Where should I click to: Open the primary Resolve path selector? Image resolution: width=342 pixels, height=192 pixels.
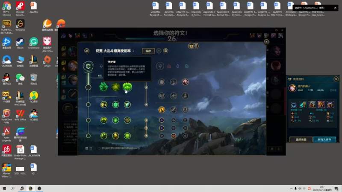(88, 66)
